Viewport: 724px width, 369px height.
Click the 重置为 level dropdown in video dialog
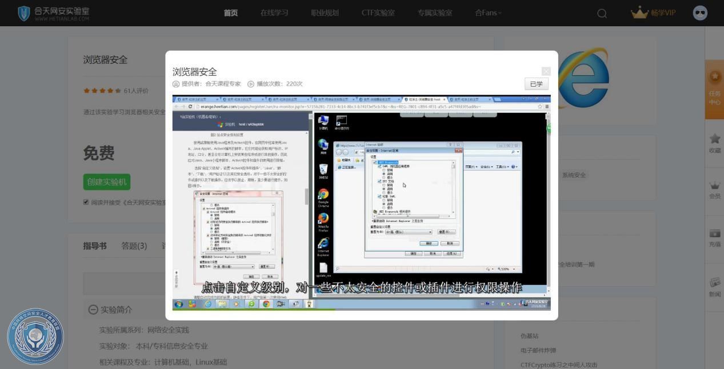[x=408, y=232]
